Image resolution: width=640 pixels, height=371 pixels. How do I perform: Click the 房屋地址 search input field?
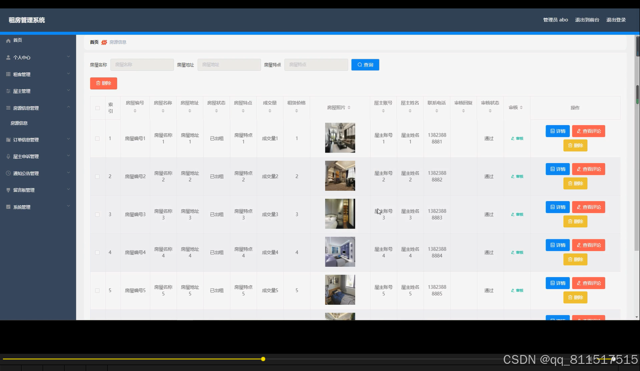pyautogui.click(x=229, y=65)
